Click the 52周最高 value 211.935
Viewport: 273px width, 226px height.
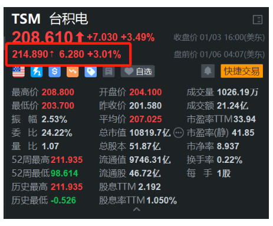point(67,160)
